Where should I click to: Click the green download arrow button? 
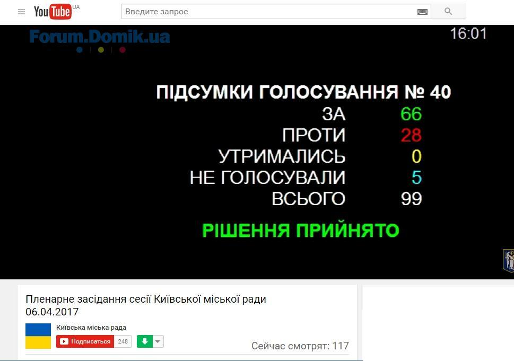[145, 341]
